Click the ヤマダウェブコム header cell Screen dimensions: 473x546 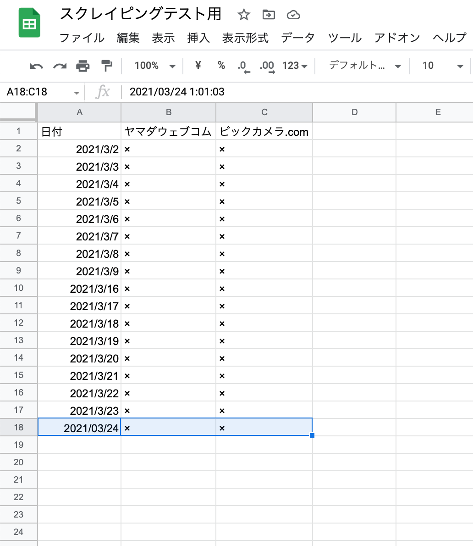[168, 131]
